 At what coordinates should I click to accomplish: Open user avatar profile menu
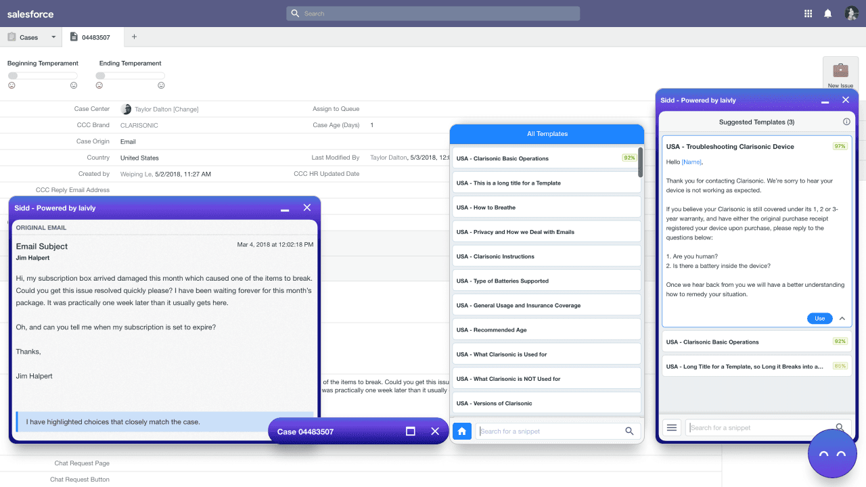click(x=851, y=14)
